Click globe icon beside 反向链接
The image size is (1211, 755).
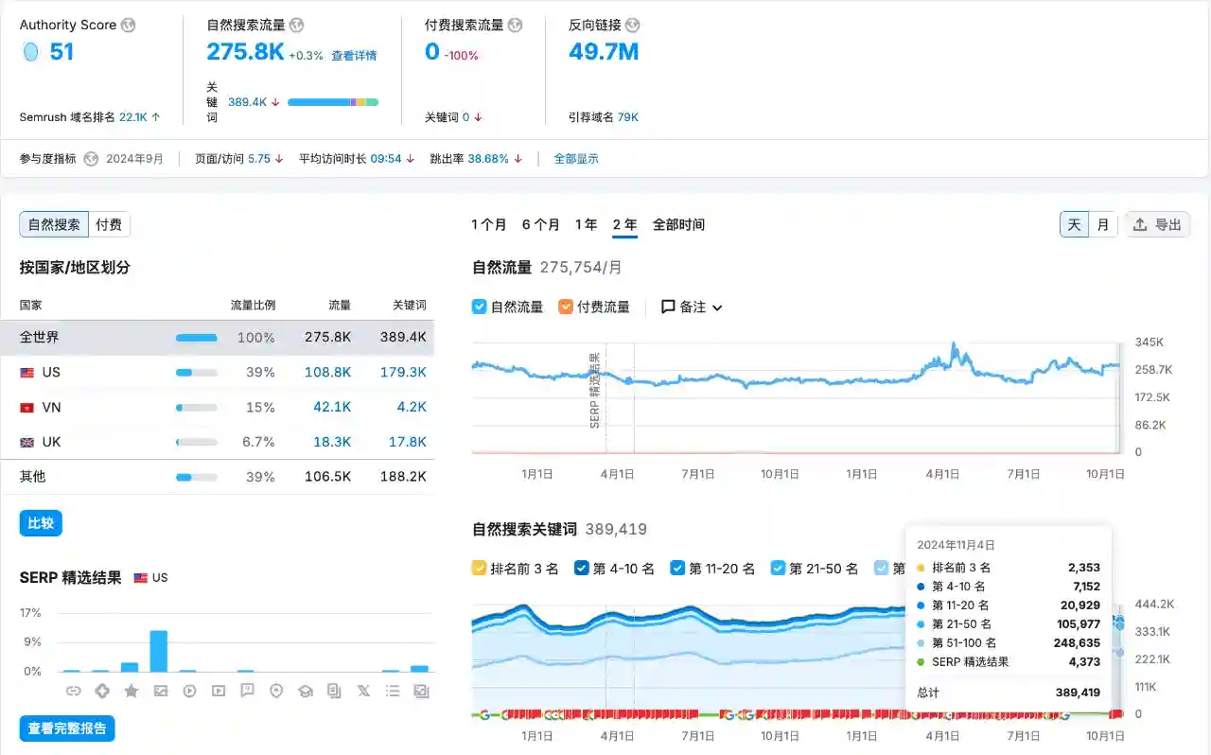[632, 26]
